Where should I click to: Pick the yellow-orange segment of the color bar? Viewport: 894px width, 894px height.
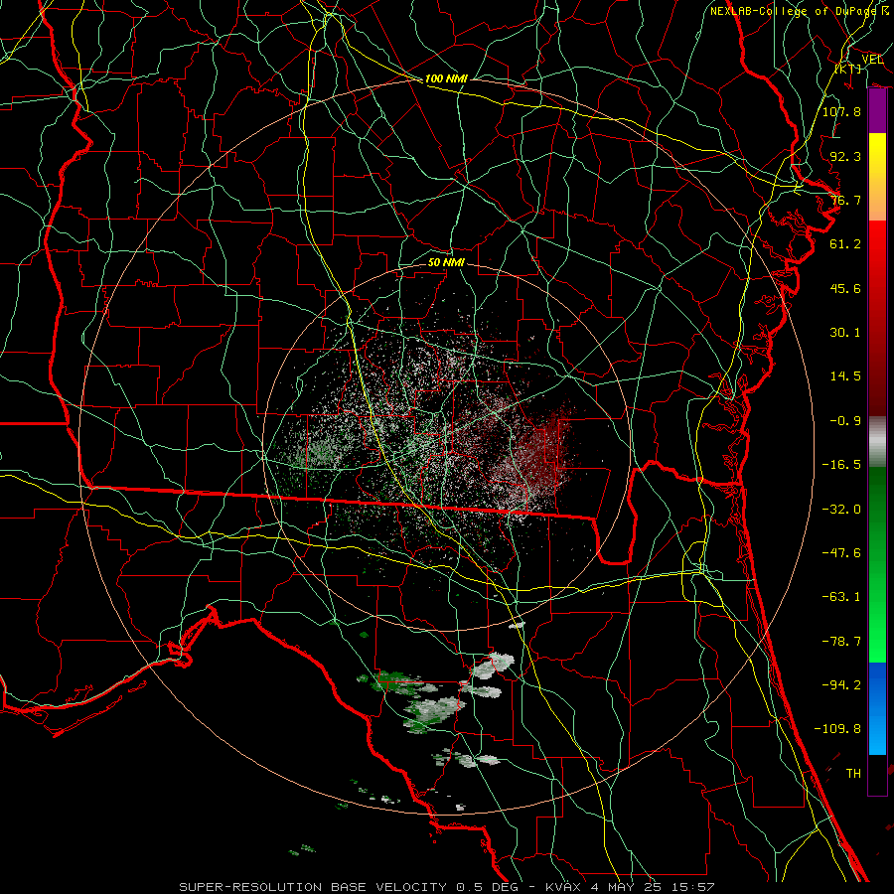pyautogui.click(x=877, y=177)
